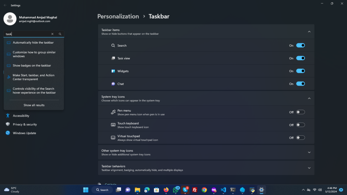This screenshot has width=347, height=195.
Task: Enable the Pen menu toggle
Action: coord(300,112)
